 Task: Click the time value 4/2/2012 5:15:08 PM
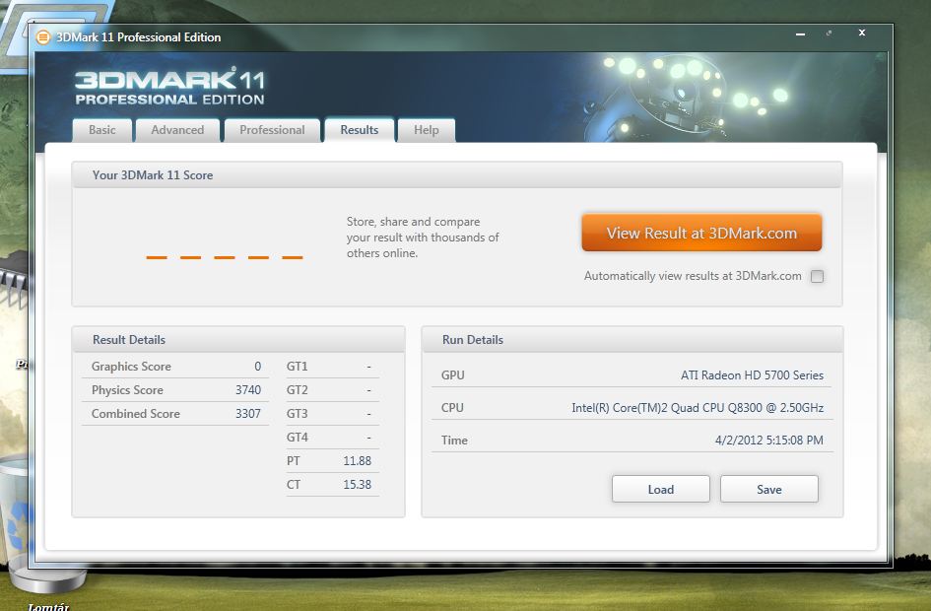[768, 441]
